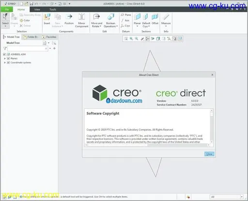248x201 pixels.
Task: Click the vertical scrollbar in copyright box
Action: (x=212, y=114)
